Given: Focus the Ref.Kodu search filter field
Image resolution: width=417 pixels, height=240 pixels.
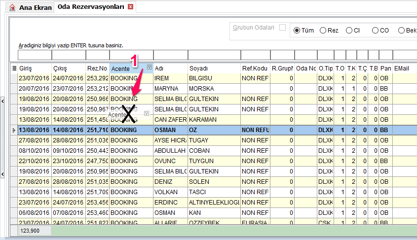Looking at the screenshot, I should (x=256, y=55).
